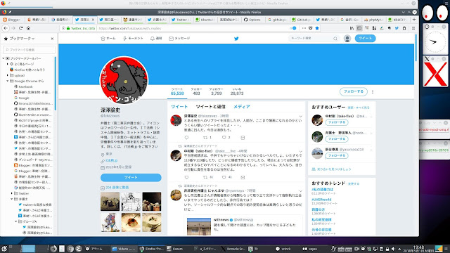Open the いいね 28,873 count
The image size is (450, 253).
pyautogui.click(x=237, y=91)
